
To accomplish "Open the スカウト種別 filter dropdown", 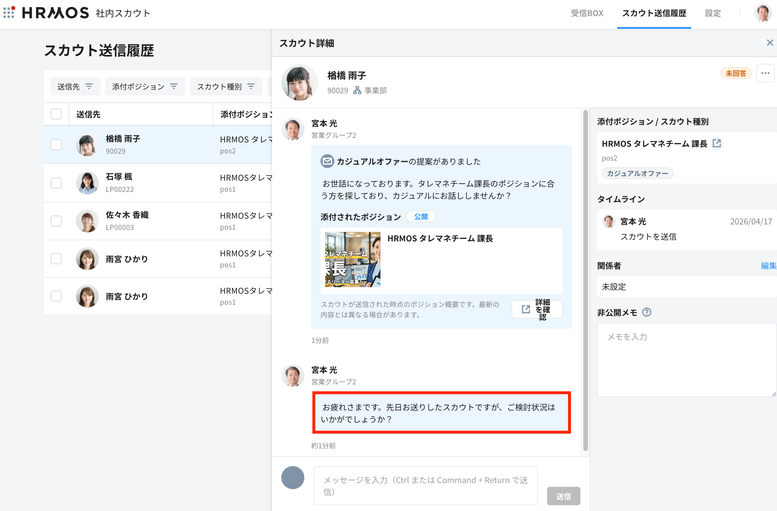I will [x=226, y=86].
